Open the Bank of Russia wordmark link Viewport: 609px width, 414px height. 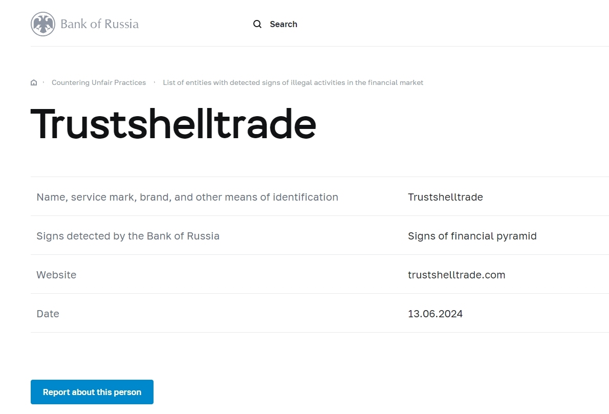(99, 24)
